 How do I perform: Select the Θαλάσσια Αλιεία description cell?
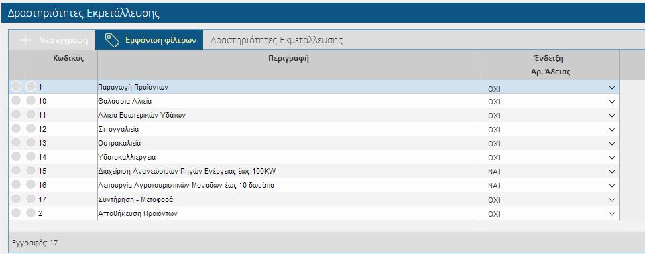click(288, 101)
